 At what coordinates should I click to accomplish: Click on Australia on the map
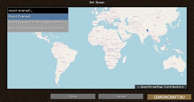[174, 64]
